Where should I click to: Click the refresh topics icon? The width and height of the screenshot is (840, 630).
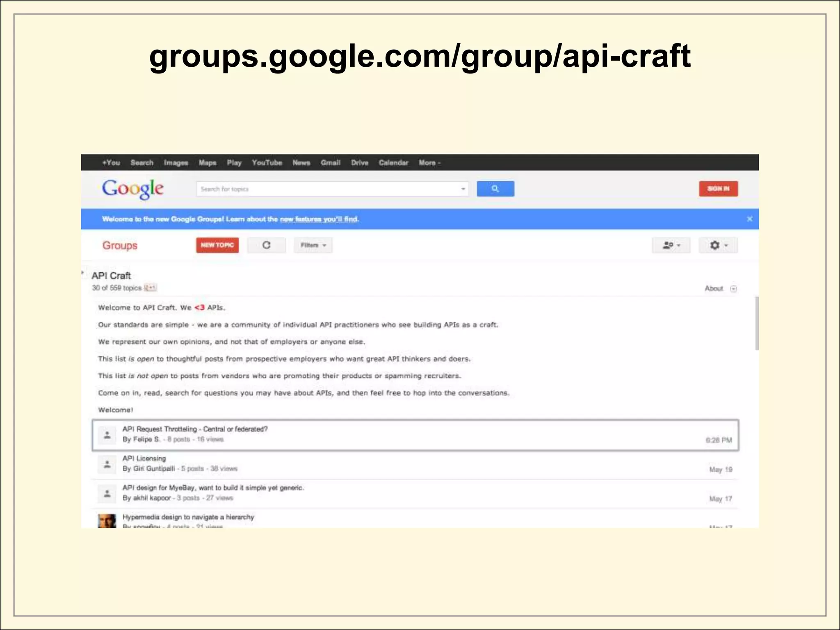266,245
